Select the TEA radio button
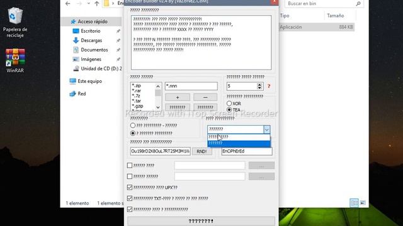 point(229,110)
